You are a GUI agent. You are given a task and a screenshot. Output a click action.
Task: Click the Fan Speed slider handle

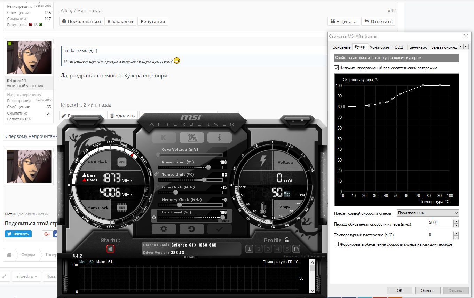[222, 217]
